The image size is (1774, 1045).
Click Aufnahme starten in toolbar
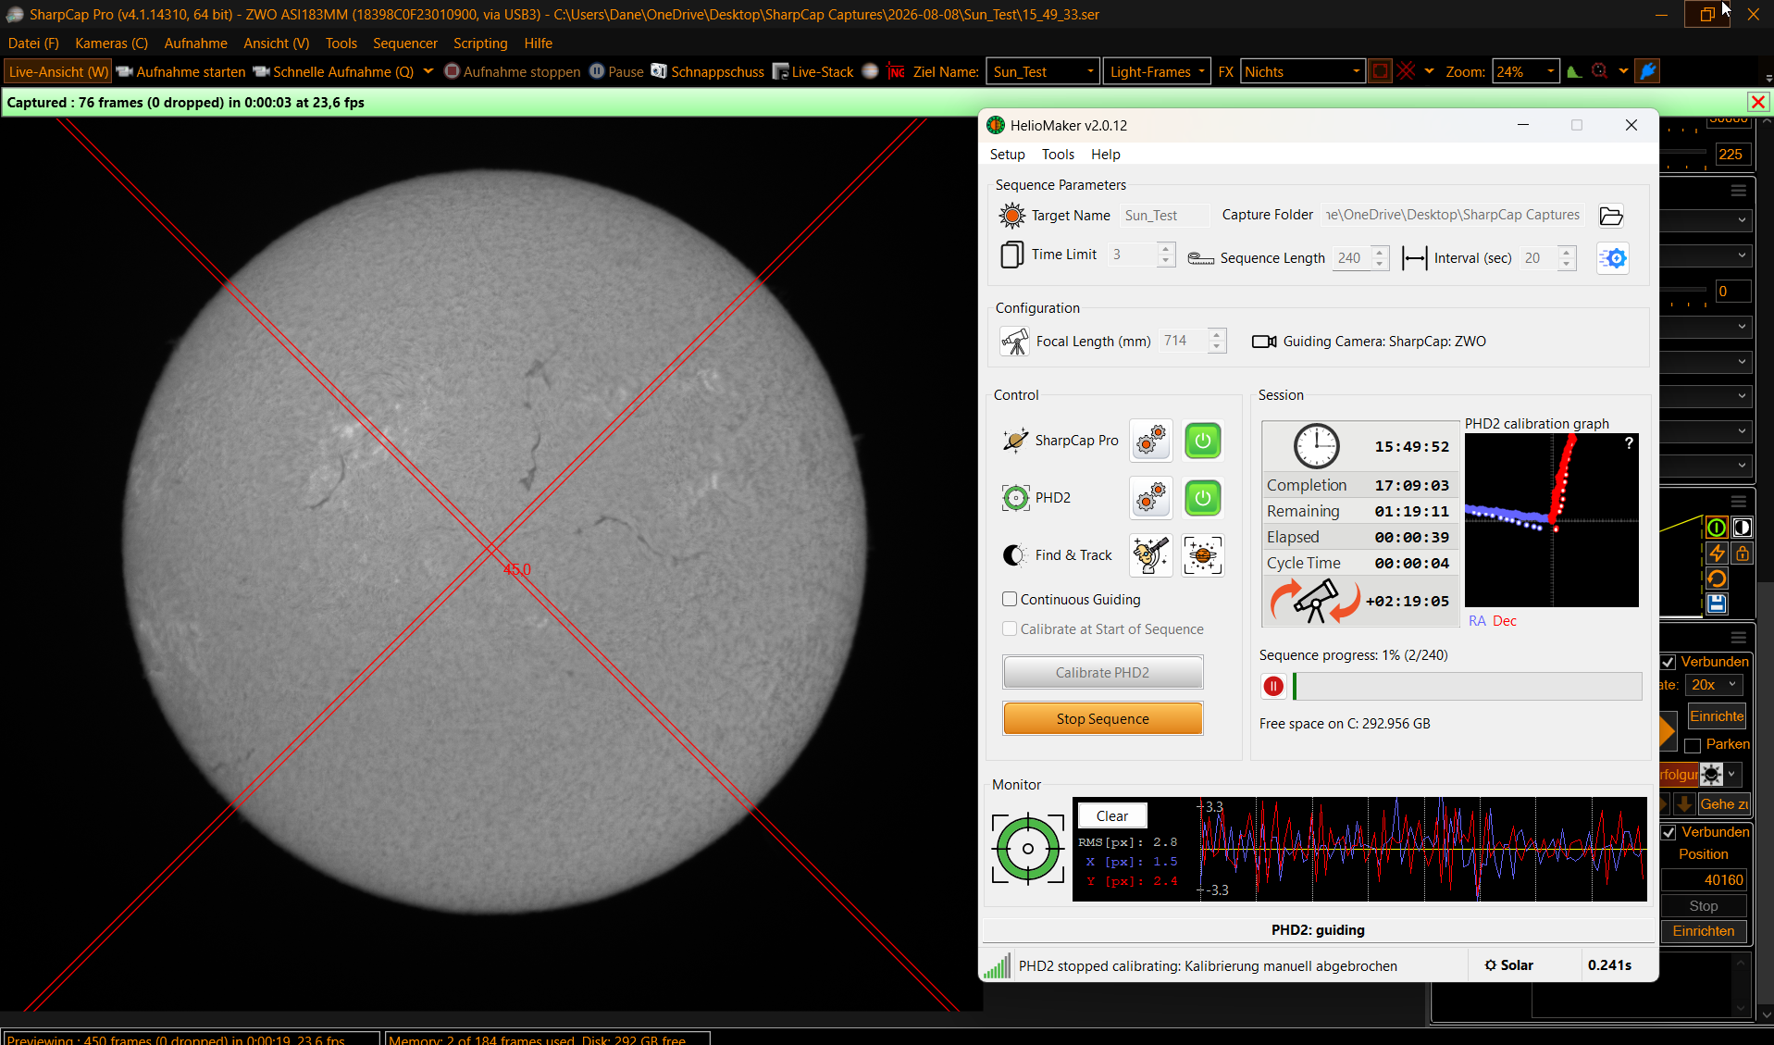(181, 71)
